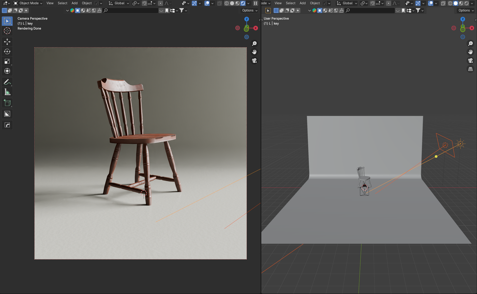Image resolution: width=477 pixels, height=294 pixels.
Task: Switch left viewport to wireframe shading
Action: pyautogui.click(x=226, y=3)
